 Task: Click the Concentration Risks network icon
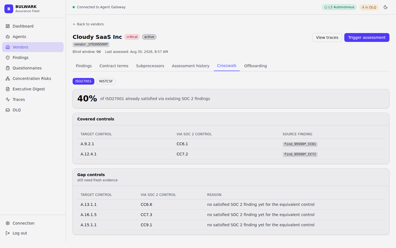pos(8,79)
